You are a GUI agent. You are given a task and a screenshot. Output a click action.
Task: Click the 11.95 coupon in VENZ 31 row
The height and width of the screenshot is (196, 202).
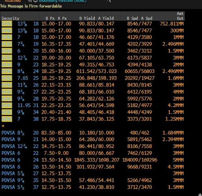point(24,105)
